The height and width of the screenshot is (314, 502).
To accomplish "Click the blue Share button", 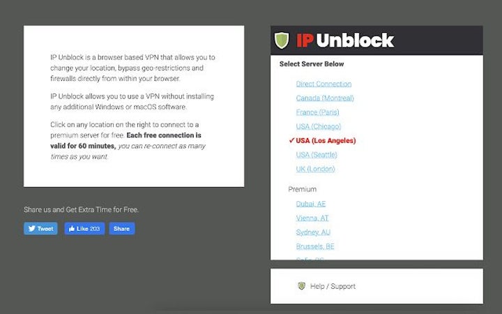I will click(x=121, y=228).
